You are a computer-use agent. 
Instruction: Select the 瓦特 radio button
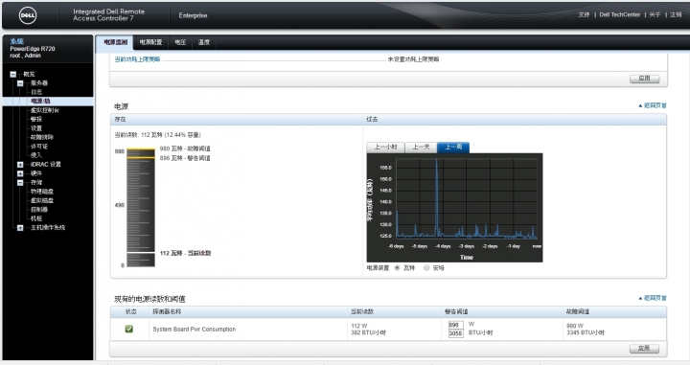(398, 267)
